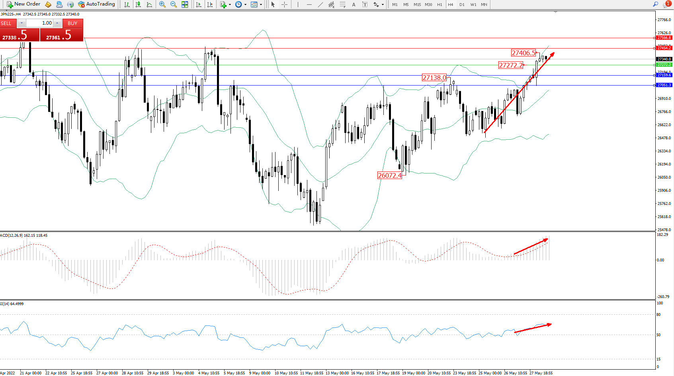
Task: Open the search magnifier icon
Action: click(655, 4)
